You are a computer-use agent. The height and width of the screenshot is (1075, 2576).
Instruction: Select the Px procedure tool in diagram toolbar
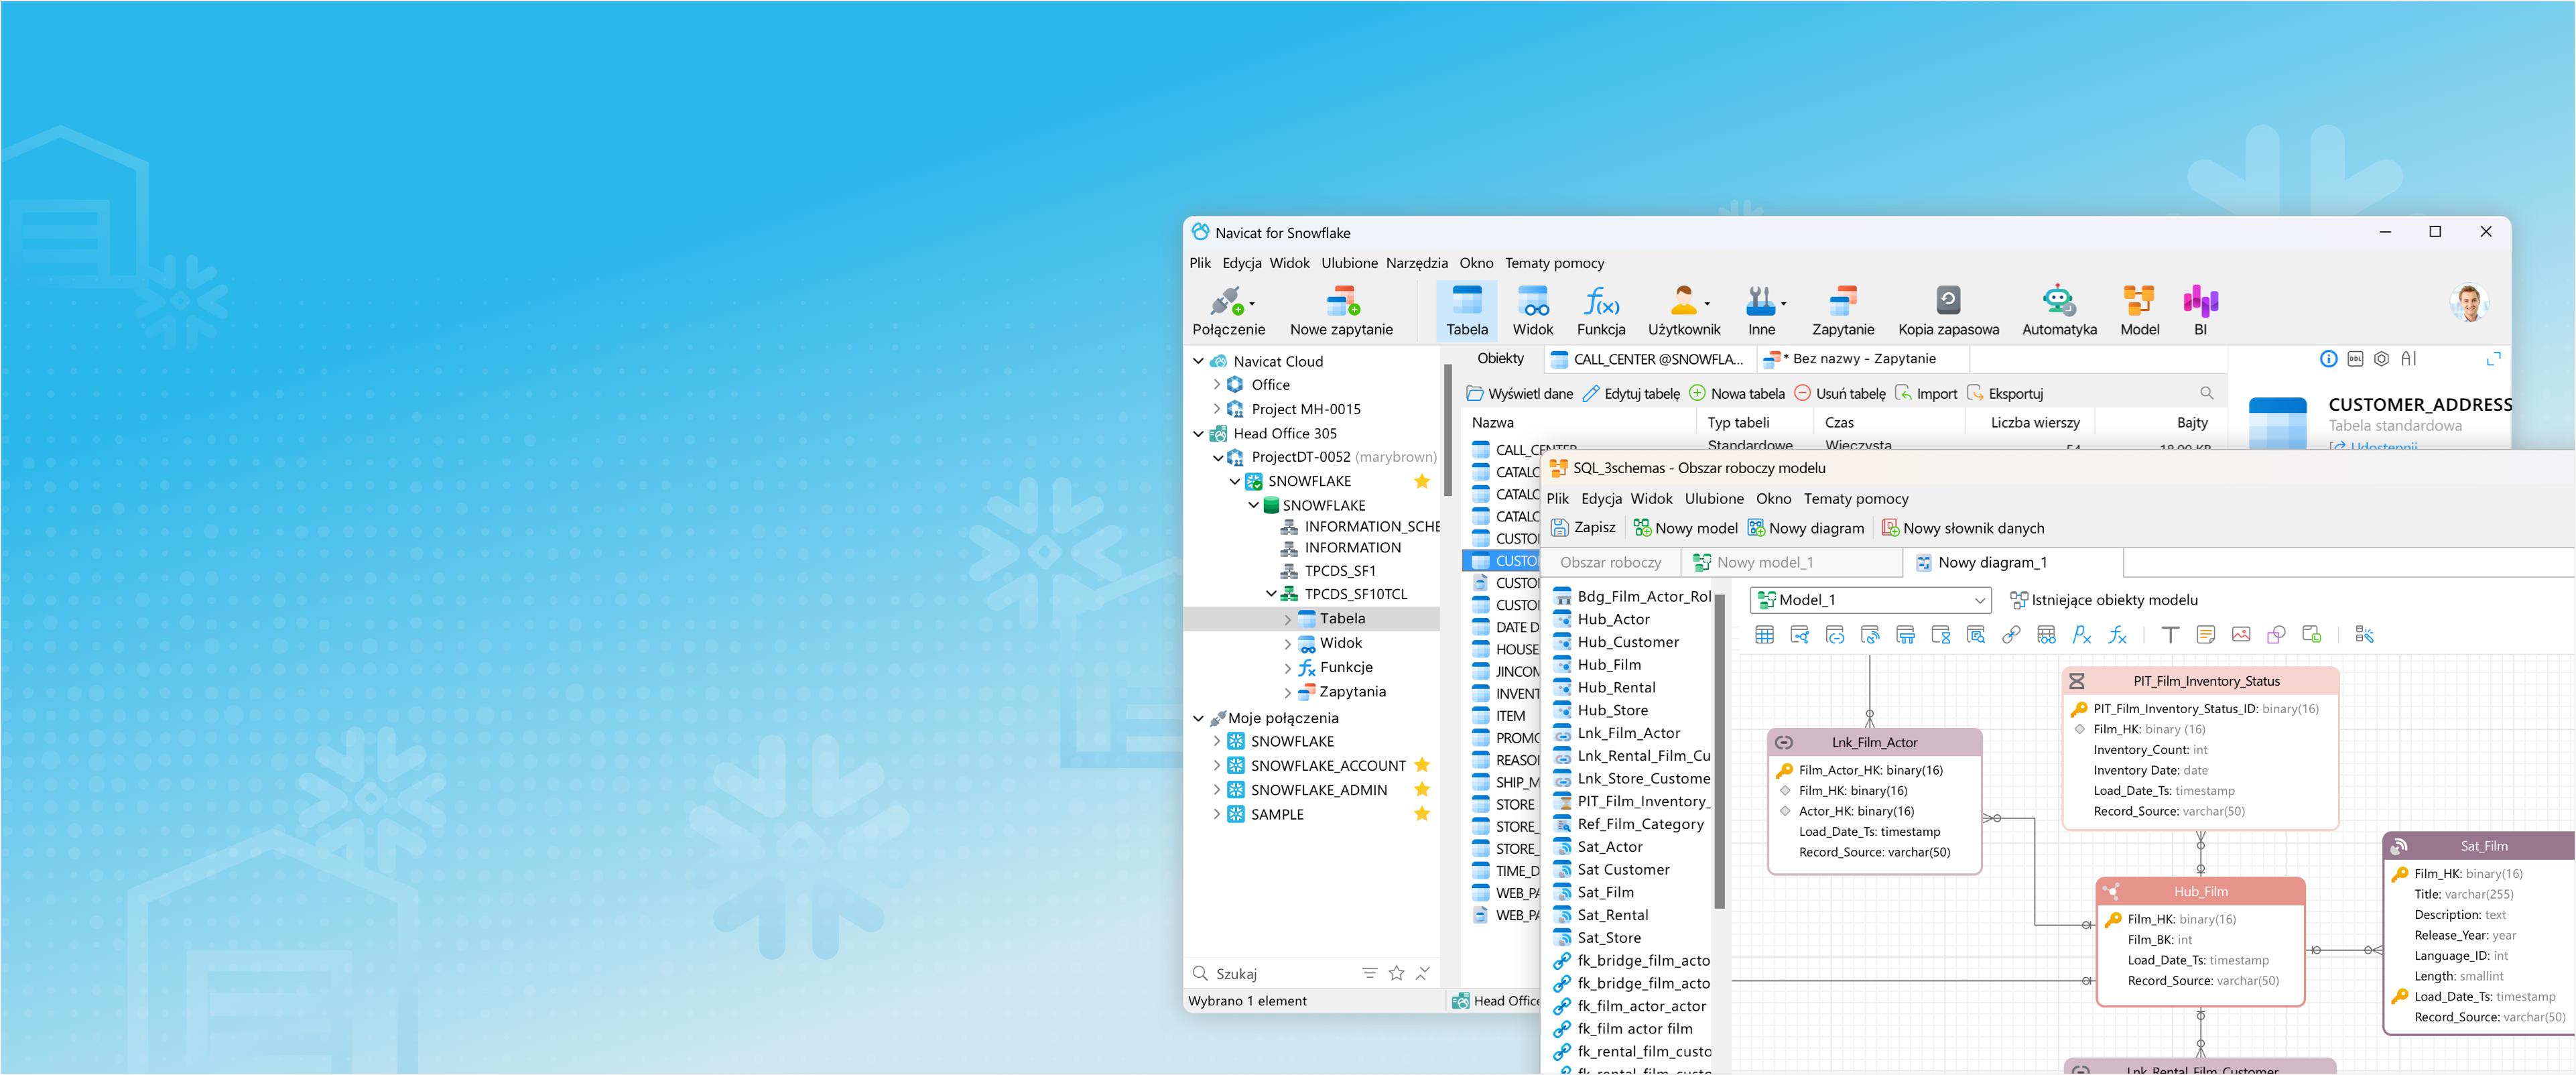[x=2081, y=635]
